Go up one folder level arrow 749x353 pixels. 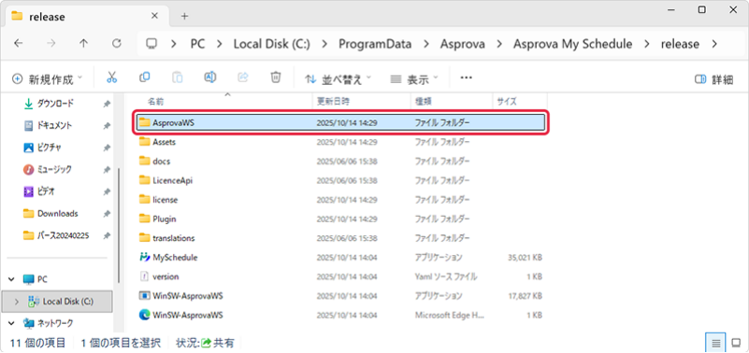coord(83,44)
